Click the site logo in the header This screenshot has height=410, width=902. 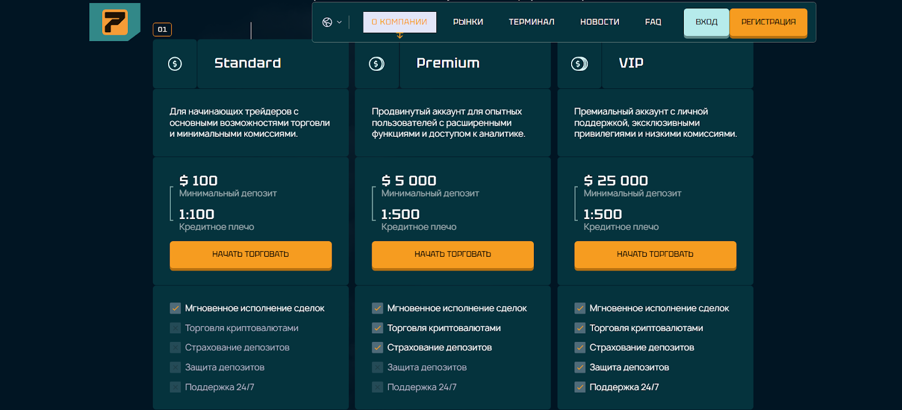(115, 23)
